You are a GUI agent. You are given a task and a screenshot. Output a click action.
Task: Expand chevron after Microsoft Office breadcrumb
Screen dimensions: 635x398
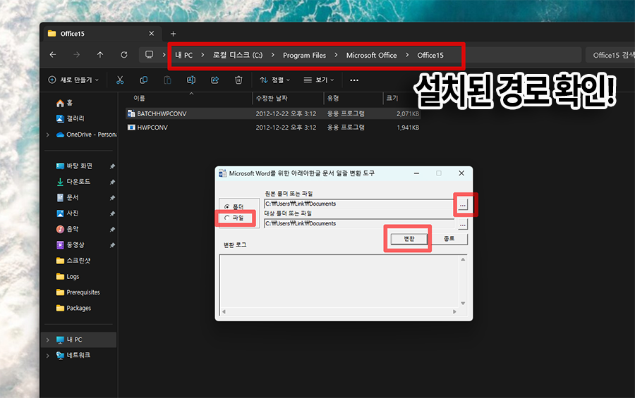pyautogui.click(x=407, y=55)
